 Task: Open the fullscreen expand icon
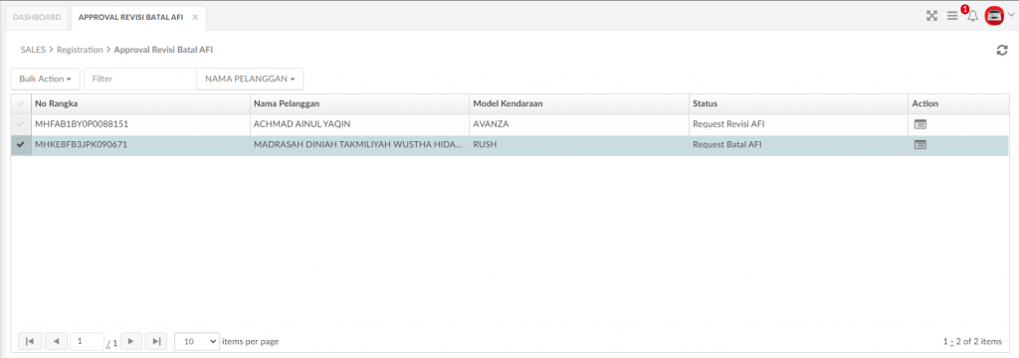tap(931, 16)
